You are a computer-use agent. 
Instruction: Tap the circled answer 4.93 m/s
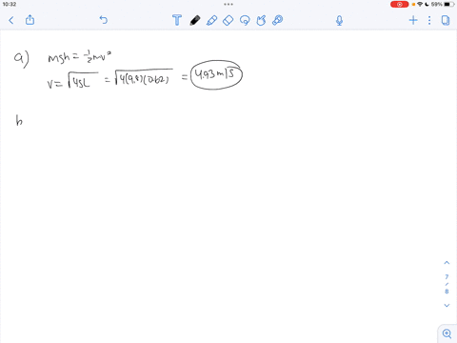pyautogui.click(x=216, y=75)
